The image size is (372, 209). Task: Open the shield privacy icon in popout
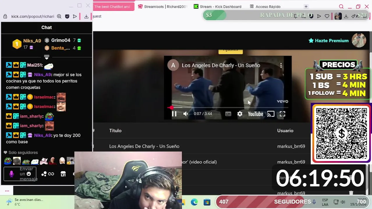67,16
